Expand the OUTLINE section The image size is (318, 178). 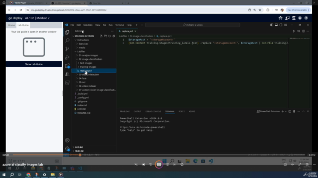[79, 147]
